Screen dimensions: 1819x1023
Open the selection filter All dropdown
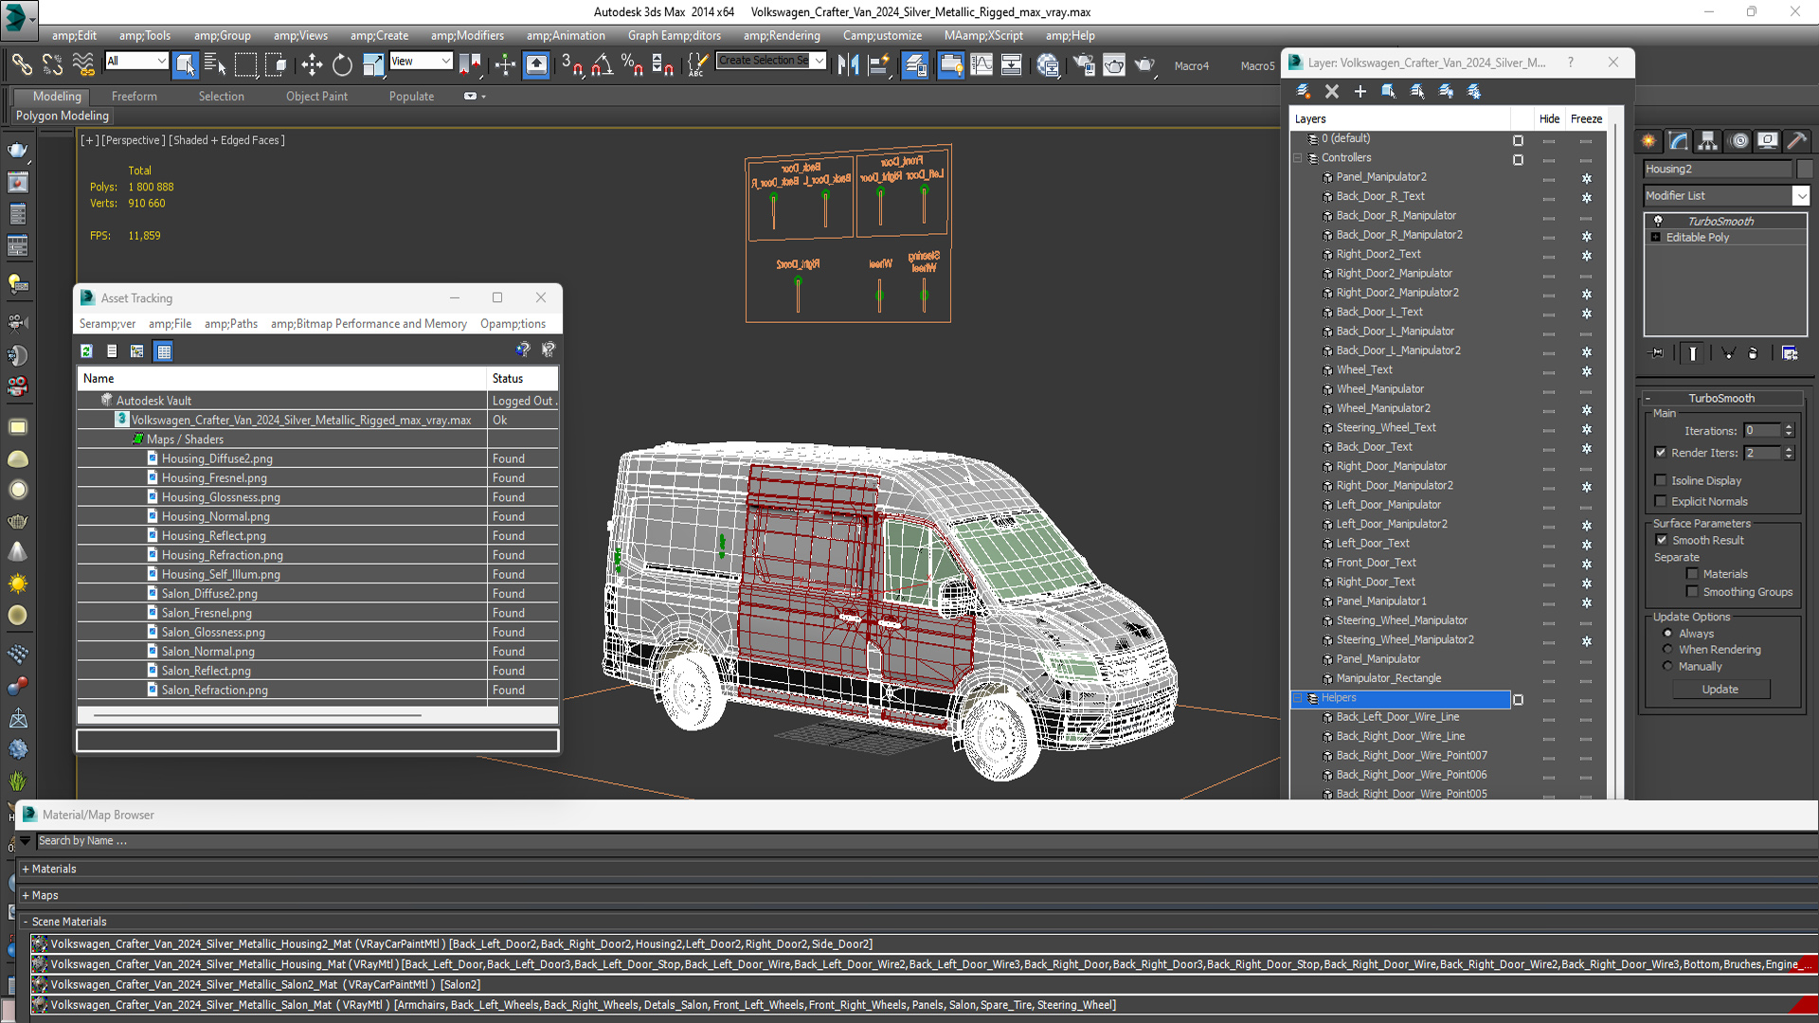click(136, 61)
